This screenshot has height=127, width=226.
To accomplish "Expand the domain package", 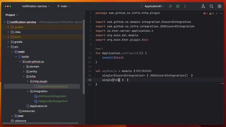I will point(24,67).
